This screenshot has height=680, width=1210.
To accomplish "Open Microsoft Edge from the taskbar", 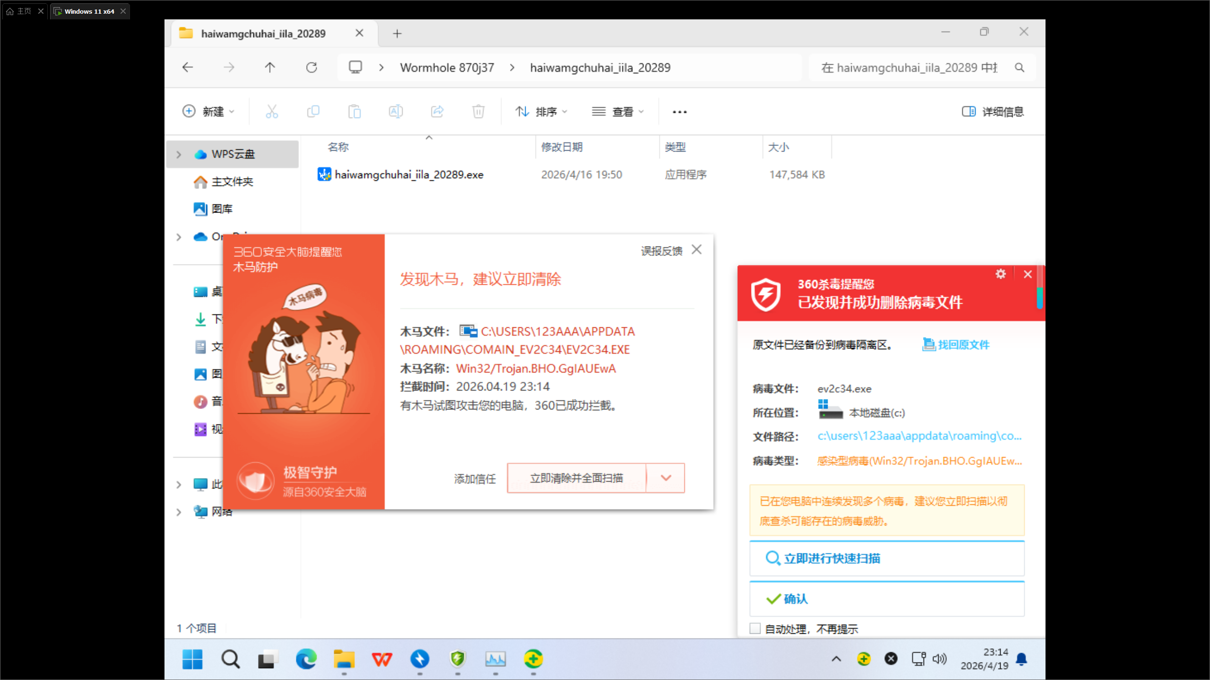I will [306, 659].
